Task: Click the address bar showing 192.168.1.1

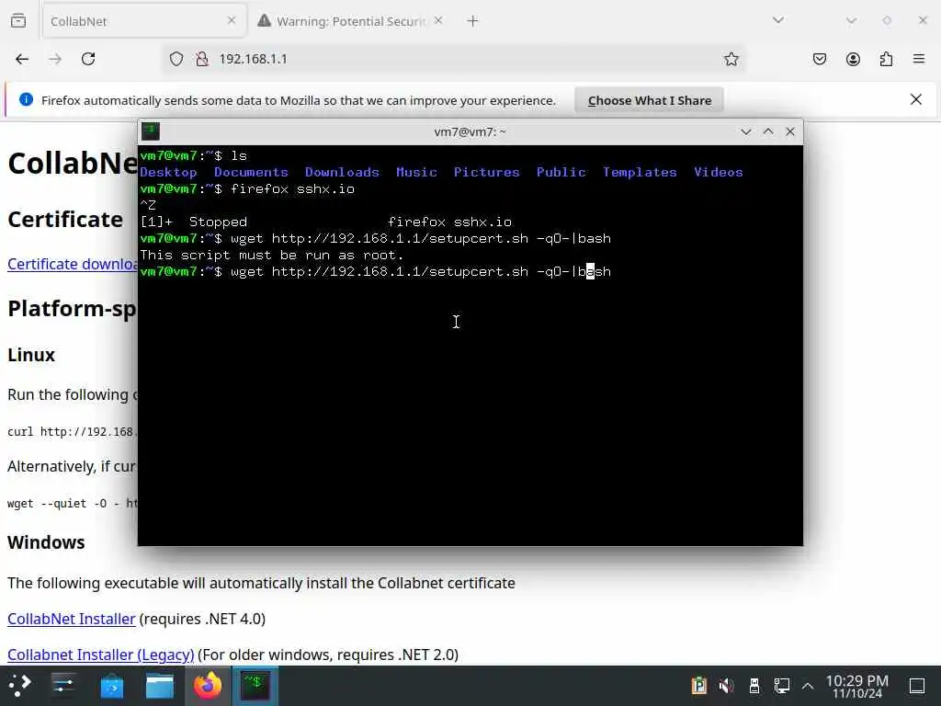Action: tap(453, 59)
